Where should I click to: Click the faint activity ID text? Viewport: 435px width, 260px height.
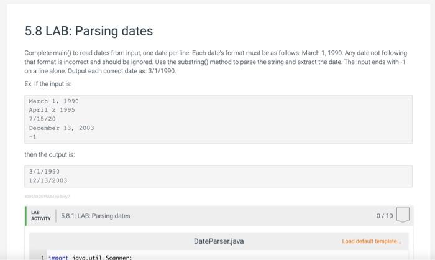click(x=47, y=197)
